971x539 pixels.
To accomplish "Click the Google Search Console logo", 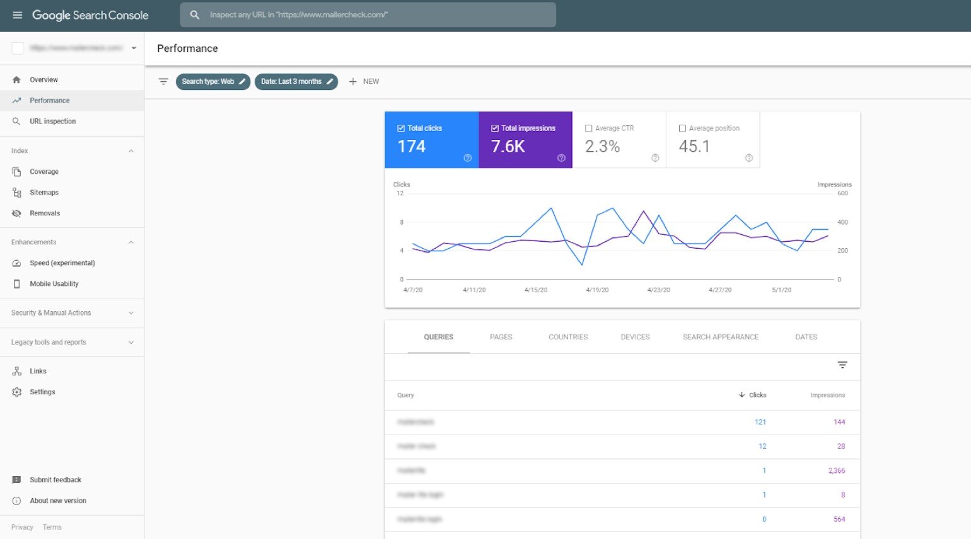I will [x=90, y=15].
